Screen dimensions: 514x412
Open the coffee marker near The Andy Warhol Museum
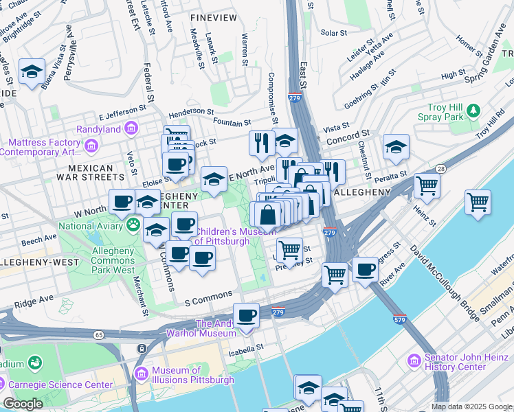(246, 317)
